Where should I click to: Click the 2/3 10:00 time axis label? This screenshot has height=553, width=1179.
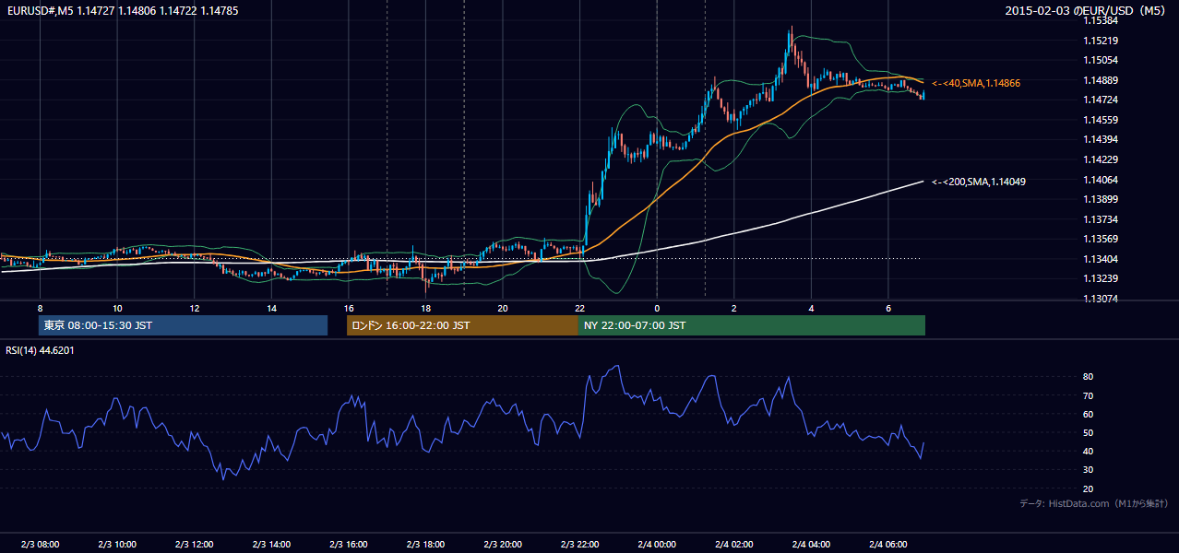117,544
